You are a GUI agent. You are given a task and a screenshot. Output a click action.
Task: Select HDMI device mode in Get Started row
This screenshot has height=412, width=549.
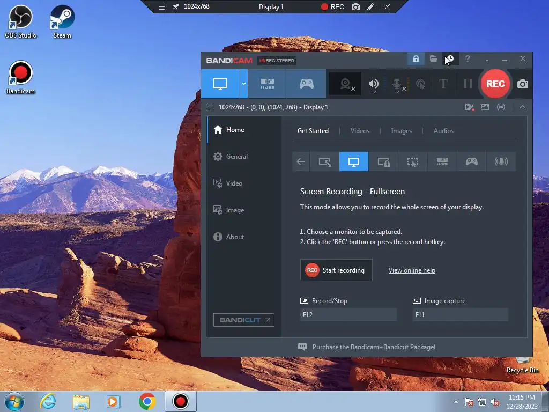[x=442, y=161]
